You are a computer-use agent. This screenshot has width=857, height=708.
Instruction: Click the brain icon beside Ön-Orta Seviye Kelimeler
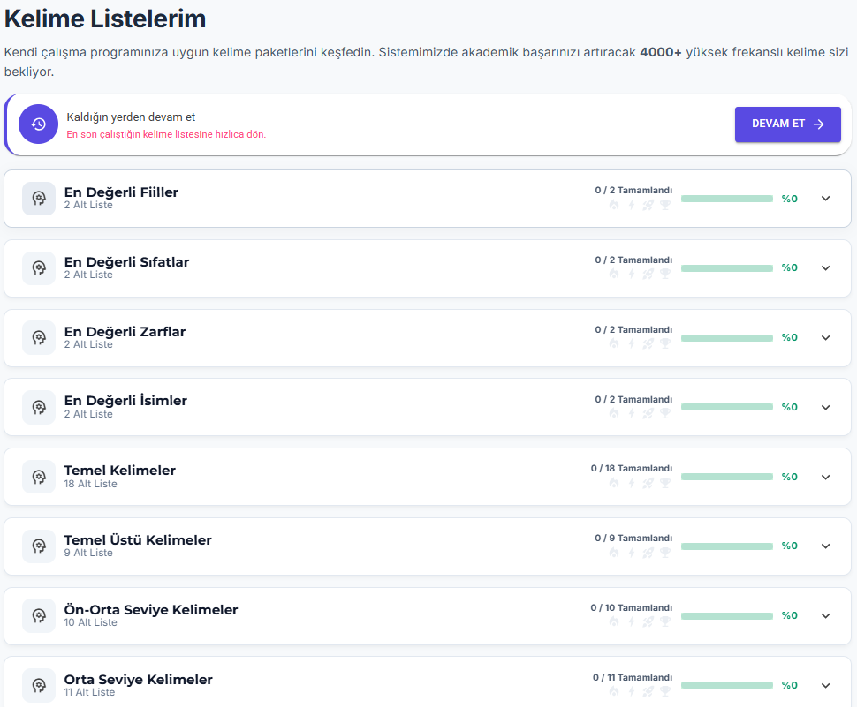point(39,615)
